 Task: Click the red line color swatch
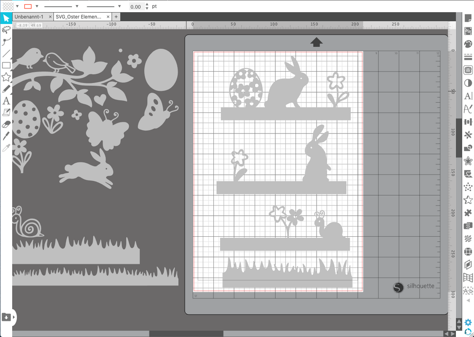(28, 6)
